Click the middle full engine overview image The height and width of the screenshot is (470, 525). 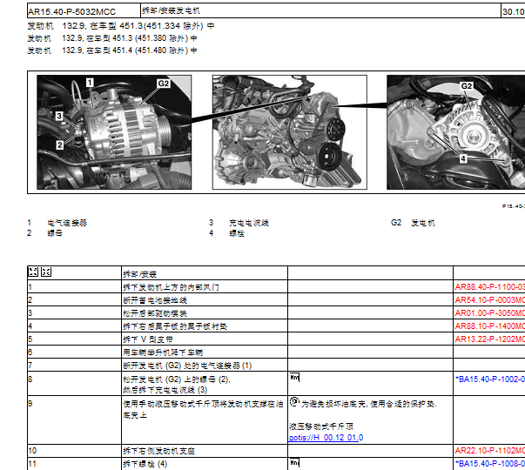click(290, 132)
